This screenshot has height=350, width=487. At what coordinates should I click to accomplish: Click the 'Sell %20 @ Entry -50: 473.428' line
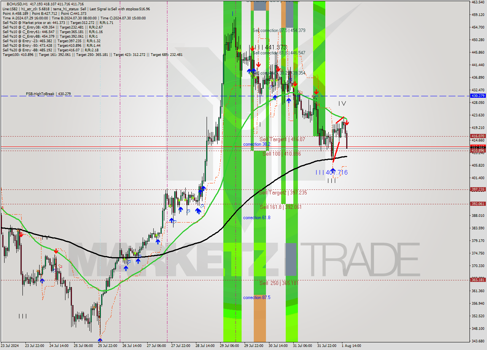click(51, 45)
